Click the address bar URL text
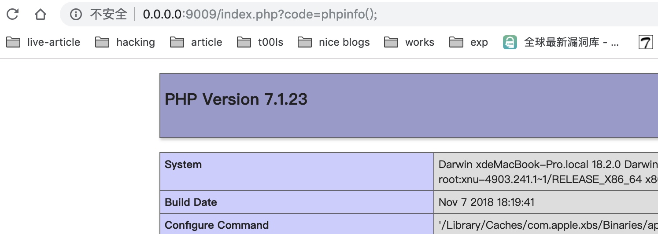The width and height of the screenshot is (658, 234). point(260,15)
